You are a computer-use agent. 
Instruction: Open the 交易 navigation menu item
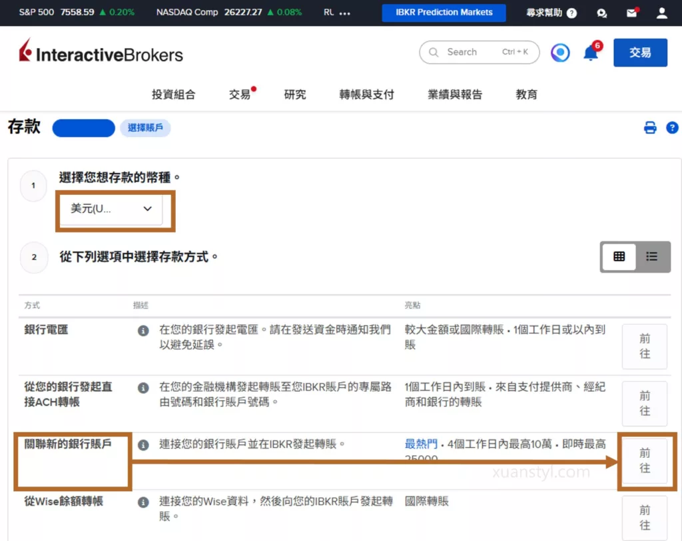pos(240,94)
